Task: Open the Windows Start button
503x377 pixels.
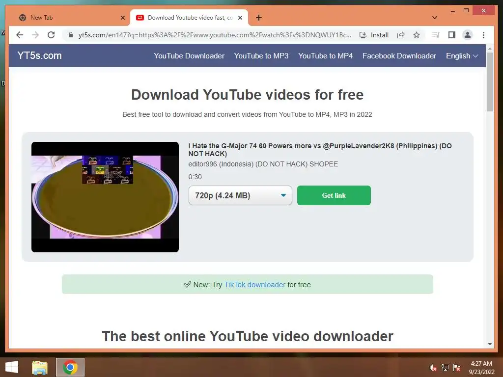Action: (12, 367)
